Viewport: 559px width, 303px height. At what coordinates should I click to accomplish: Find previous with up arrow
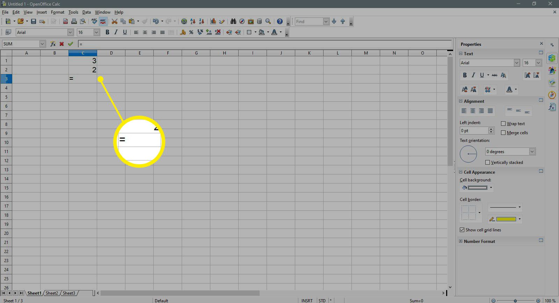tap(343, 21)
